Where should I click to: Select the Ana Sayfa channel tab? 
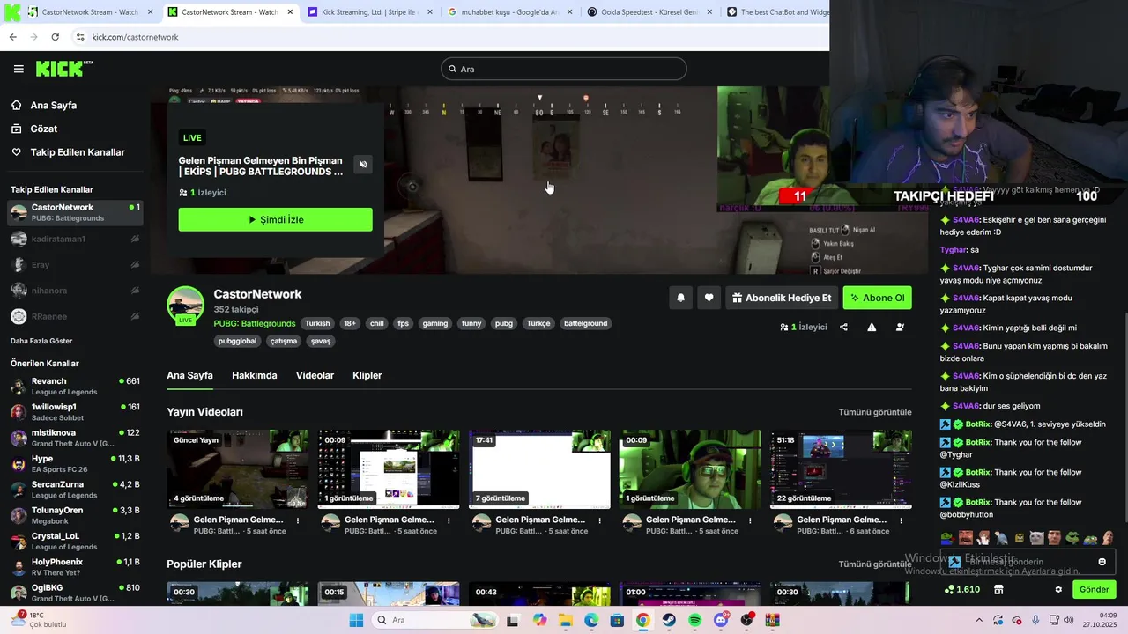point(189,375)
